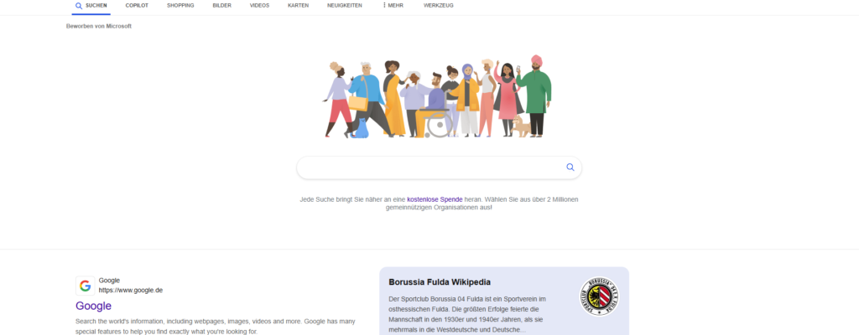859x335 pixels.
Task: Switch to the Shopping tab
Action: [x=180, y=6]
